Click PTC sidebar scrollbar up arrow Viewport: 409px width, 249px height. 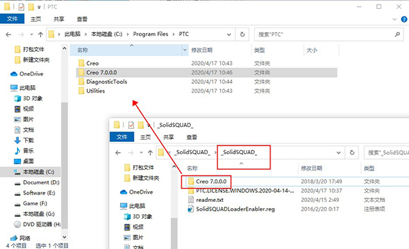(x=64, y=48)
